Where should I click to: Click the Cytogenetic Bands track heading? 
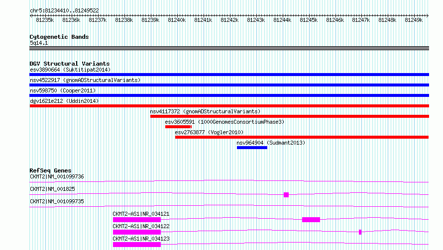[x=59, y=37]
